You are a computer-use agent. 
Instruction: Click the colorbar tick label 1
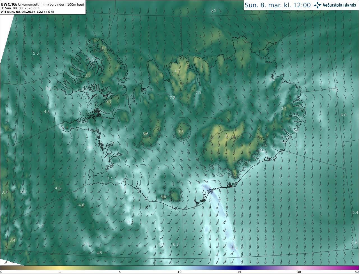60,272
